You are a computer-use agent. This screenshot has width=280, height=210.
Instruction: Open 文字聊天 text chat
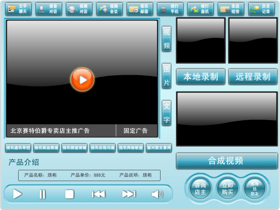pyautogui.click(x=18, y=9)
